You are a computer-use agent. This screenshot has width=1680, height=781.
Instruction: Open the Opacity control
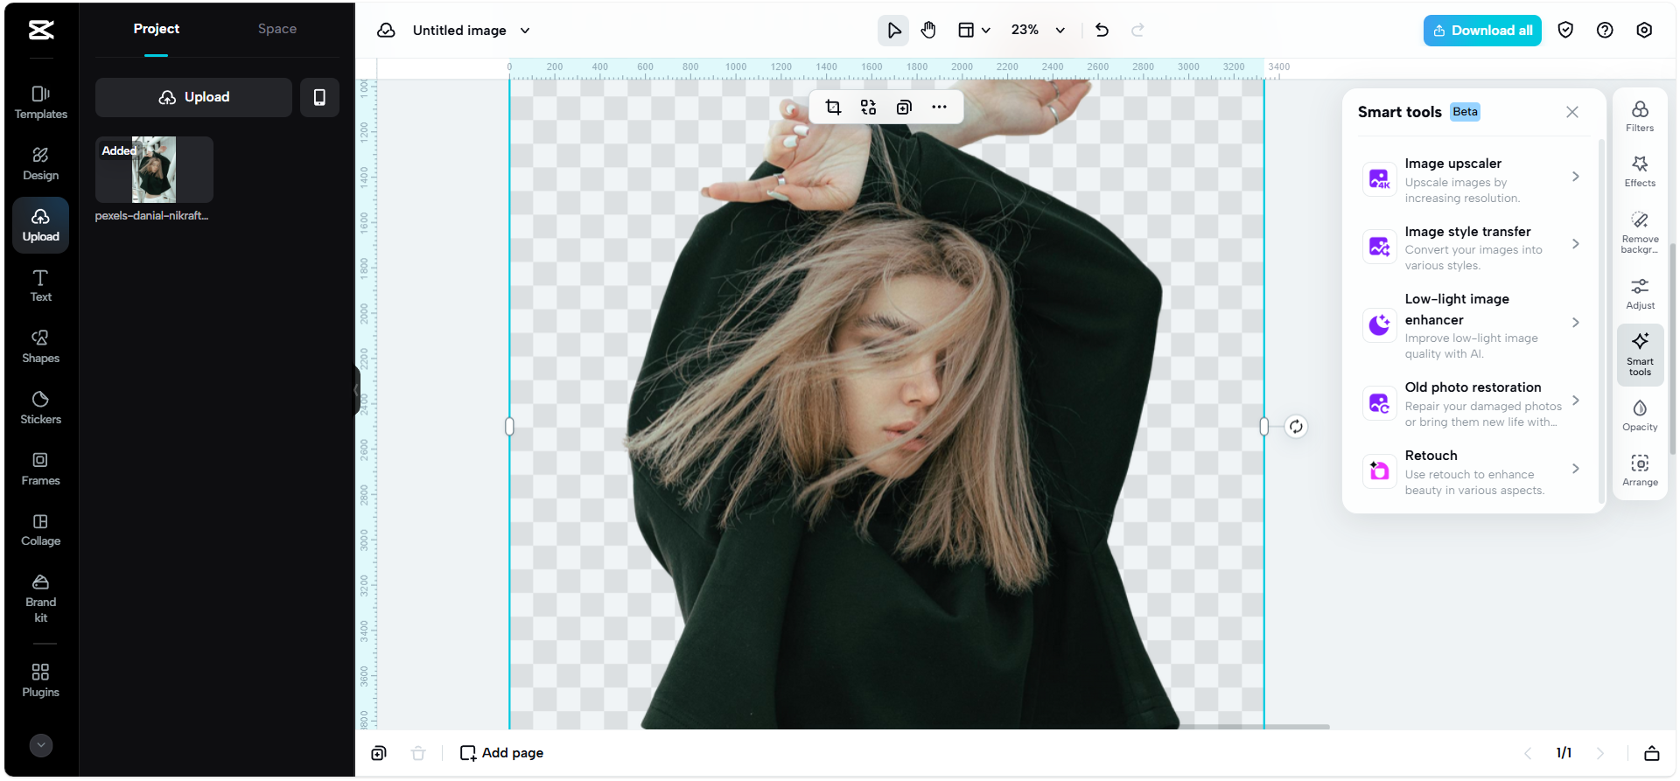pos(1639,415)
